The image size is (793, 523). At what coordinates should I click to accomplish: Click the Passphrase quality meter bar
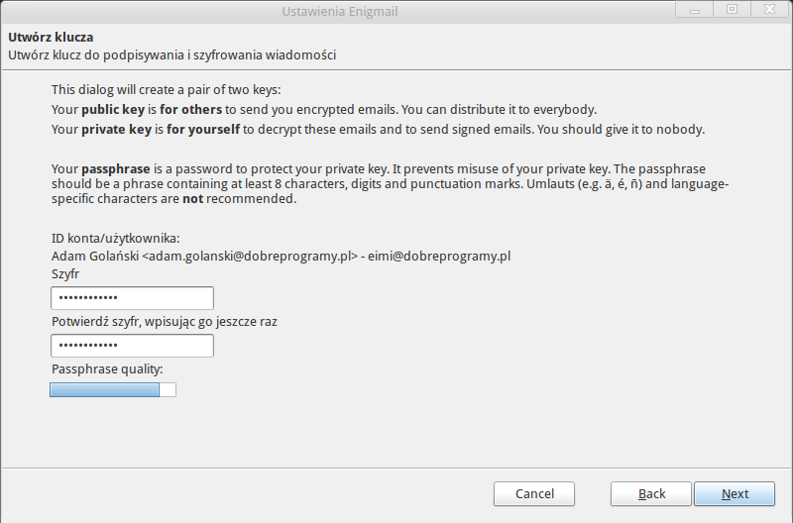(x=112, y=390)
